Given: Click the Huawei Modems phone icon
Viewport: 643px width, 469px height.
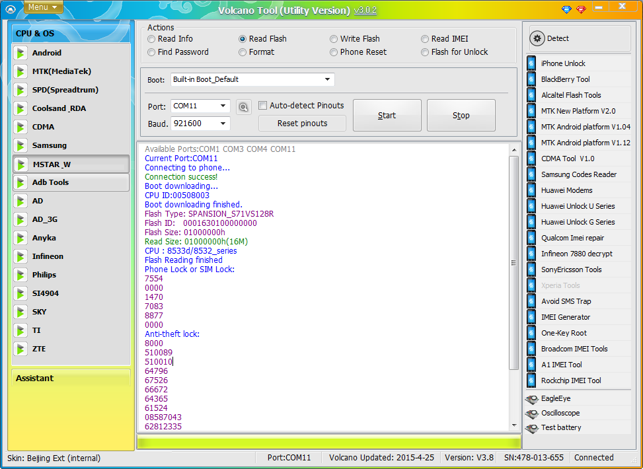Looking at the screenshot, I should pos(531,190).
